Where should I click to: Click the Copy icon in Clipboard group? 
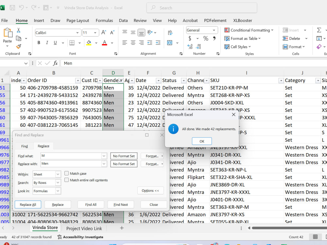19,38
